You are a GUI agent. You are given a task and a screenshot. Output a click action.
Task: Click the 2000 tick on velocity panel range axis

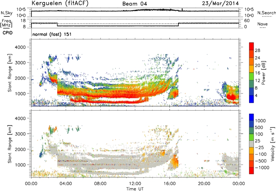[20, 149]
